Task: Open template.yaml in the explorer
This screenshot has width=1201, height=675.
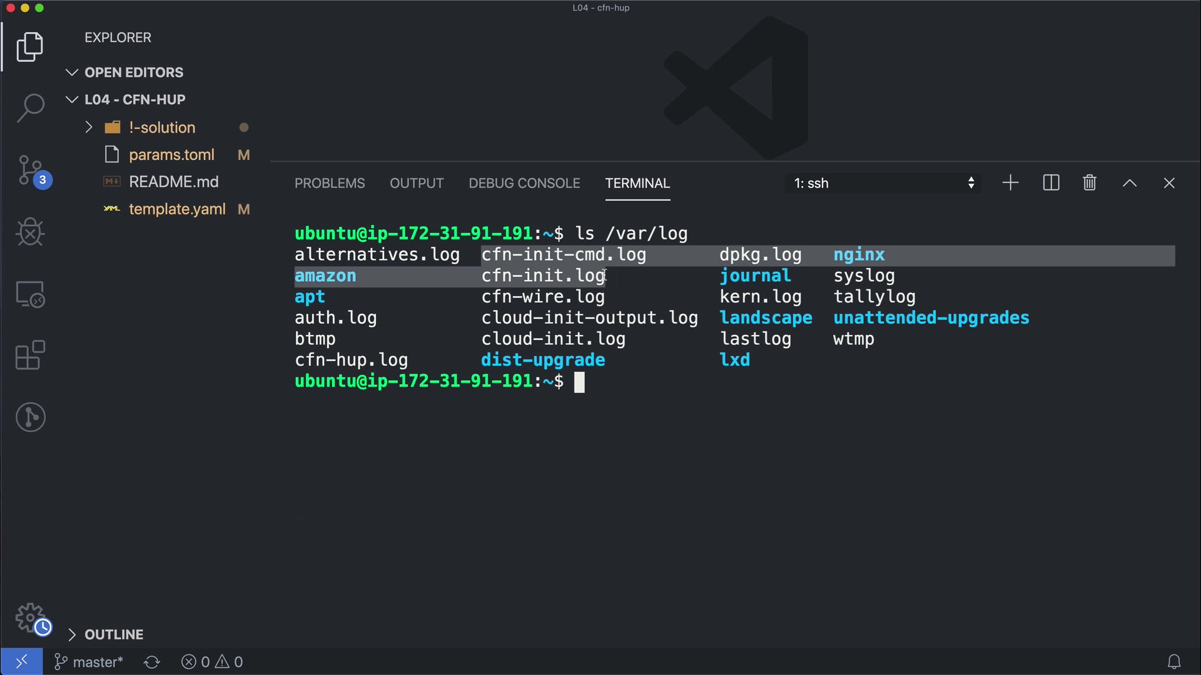Action: [x=177, y=209]
